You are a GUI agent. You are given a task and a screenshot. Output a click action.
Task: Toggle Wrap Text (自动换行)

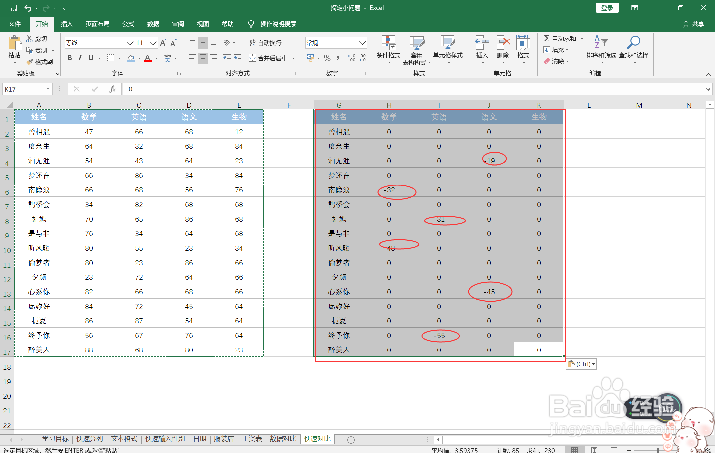coord(265,43)
